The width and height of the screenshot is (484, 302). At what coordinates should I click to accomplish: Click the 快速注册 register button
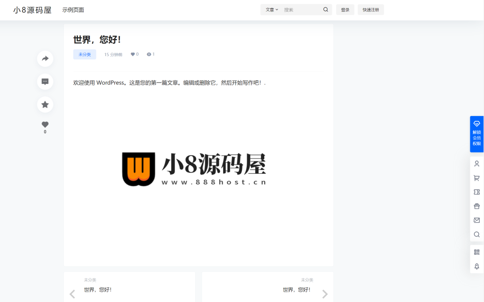pos(371,9)
